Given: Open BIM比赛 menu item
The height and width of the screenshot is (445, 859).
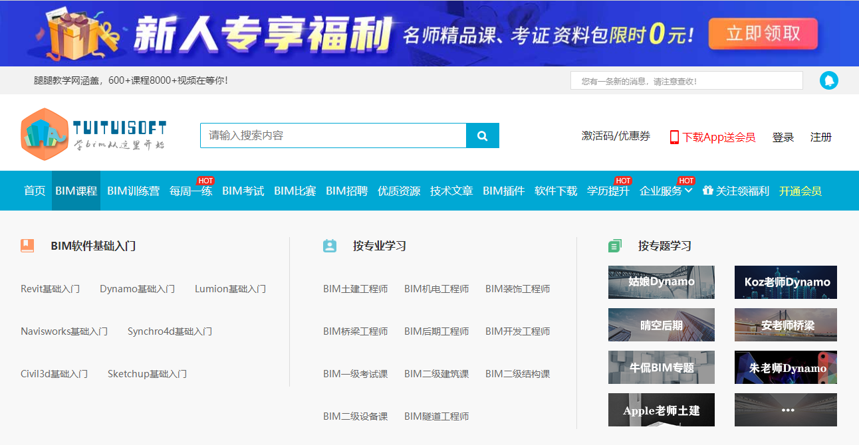Looking at the screenshot, I should click(x=295, y=191).
